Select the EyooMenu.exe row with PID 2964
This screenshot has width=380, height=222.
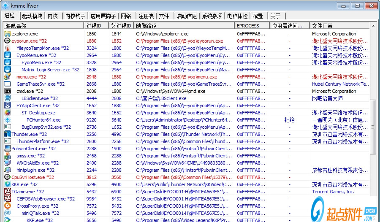point(187,55)
